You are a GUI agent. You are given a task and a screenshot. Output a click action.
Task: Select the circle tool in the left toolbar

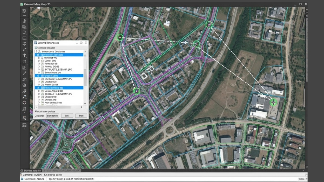pyautogui.click(x=24, y=102)
